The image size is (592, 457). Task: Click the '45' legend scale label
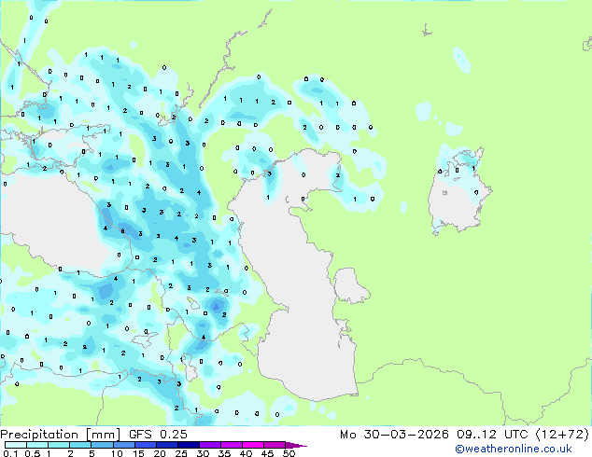(267, 453)
